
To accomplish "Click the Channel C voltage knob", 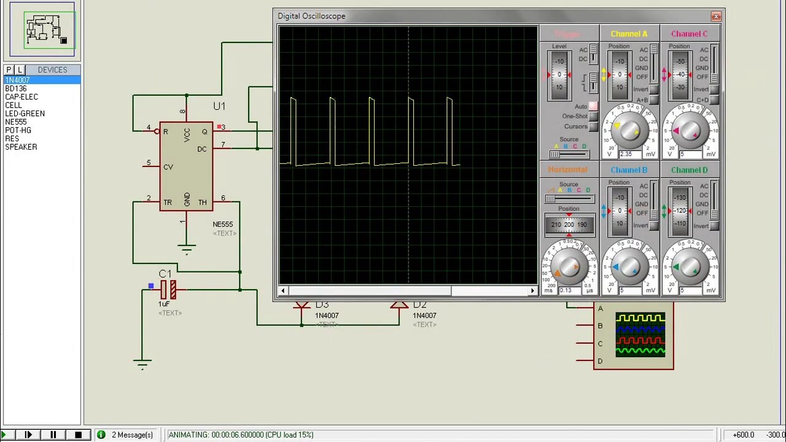I will pyautogui.click(x=689, y=130).
